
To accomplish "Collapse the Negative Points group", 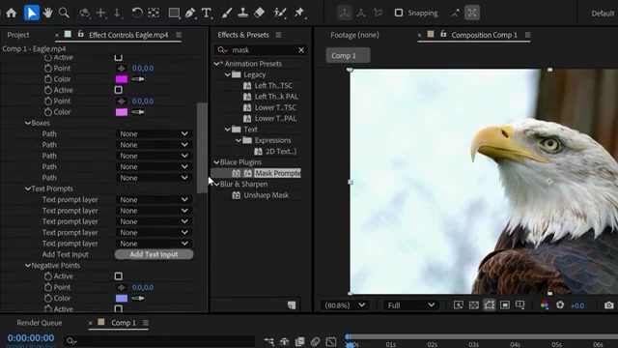I will pyautogui.click(x=28, y=266).
